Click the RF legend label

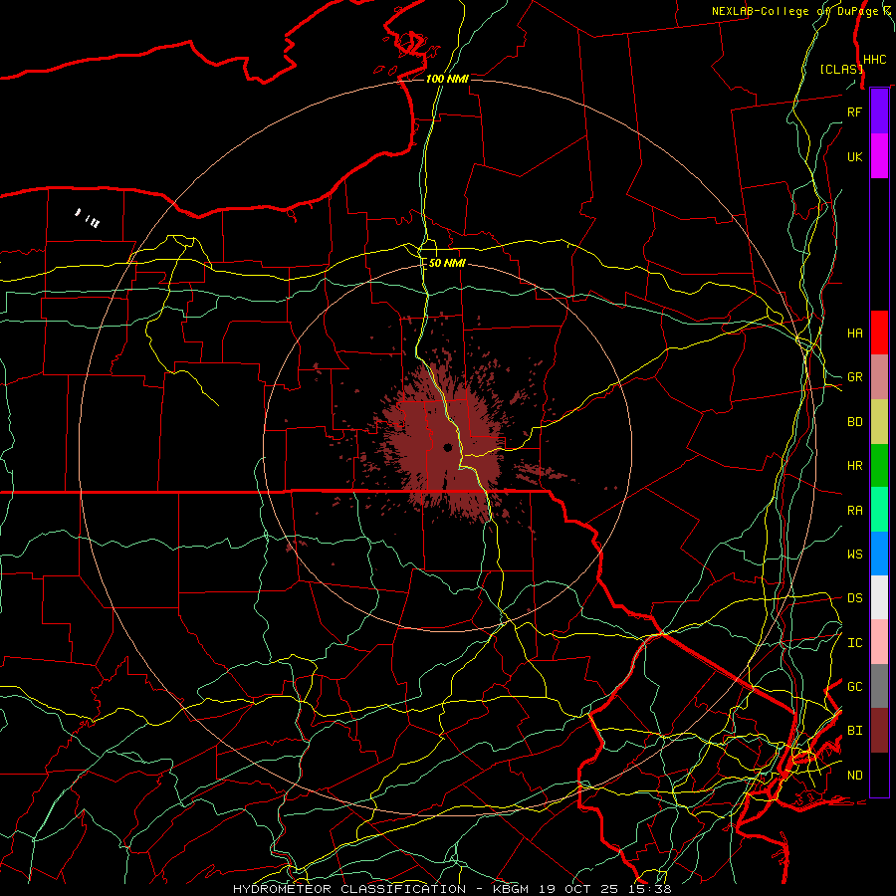point(854,112)
